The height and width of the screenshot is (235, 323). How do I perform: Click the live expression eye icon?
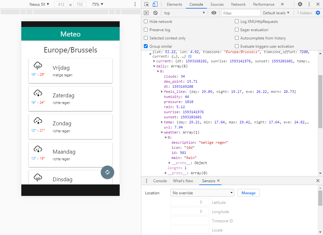pyautogui.click(x=214, y=13)
